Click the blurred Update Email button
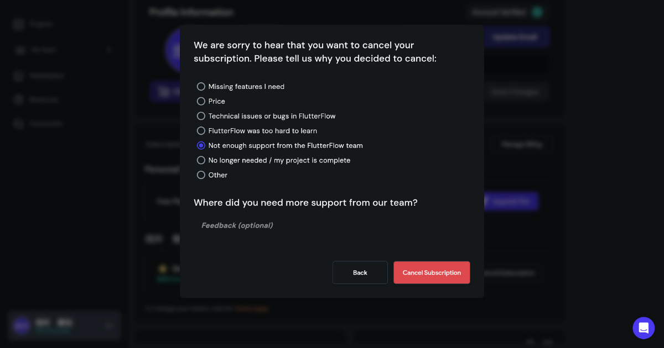The width and height of the screenshot is (664, 348). coord(515,37)
